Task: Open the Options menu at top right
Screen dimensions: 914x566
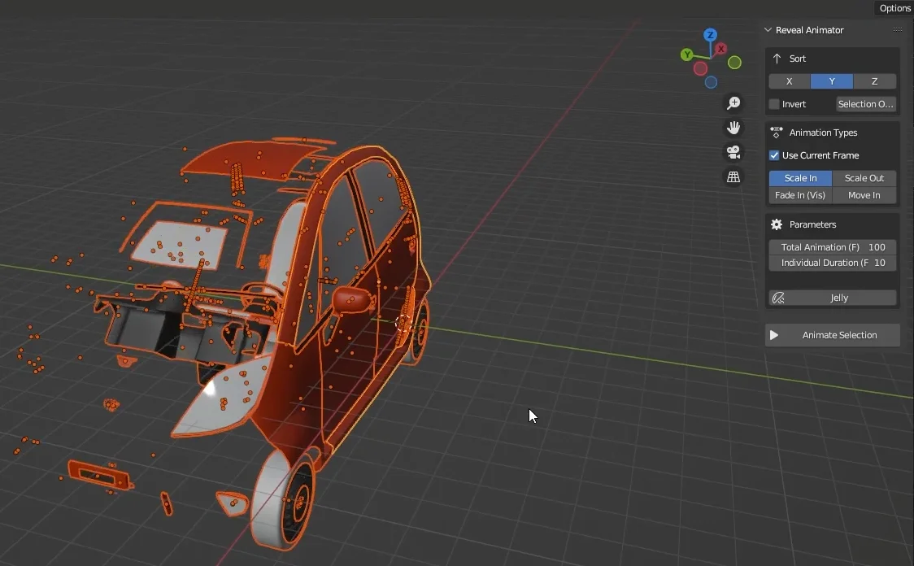Action: [894, 8]
